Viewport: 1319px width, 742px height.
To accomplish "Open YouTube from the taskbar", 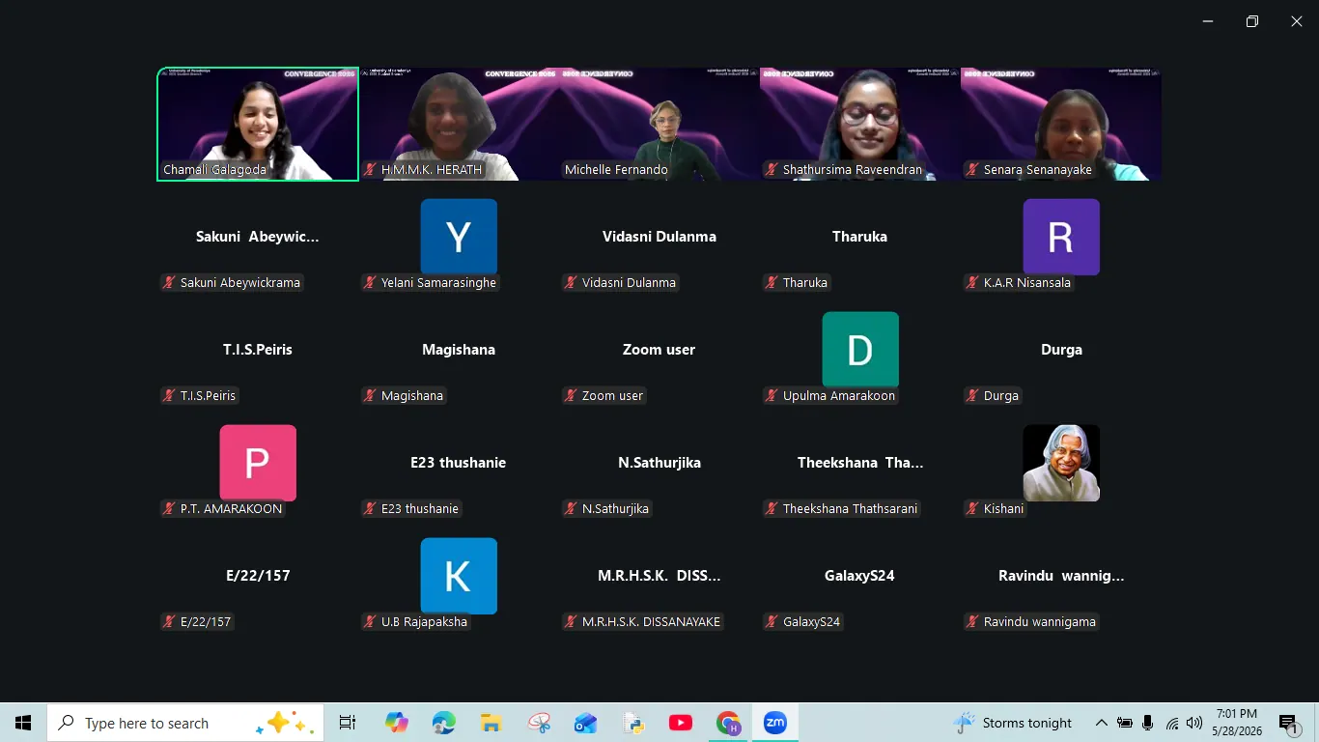I will click(x=681, y=723).
